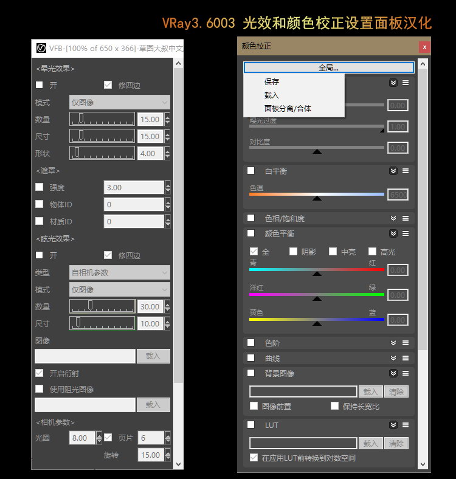Click the 色温 value field showing 6500

pos(398,195)
